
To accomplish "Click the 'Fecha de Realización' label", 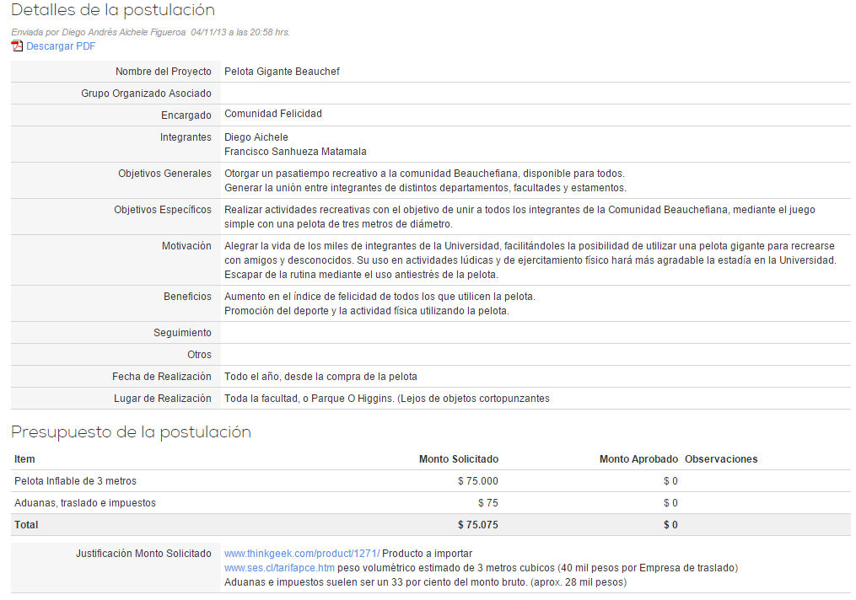I will 161,377.
